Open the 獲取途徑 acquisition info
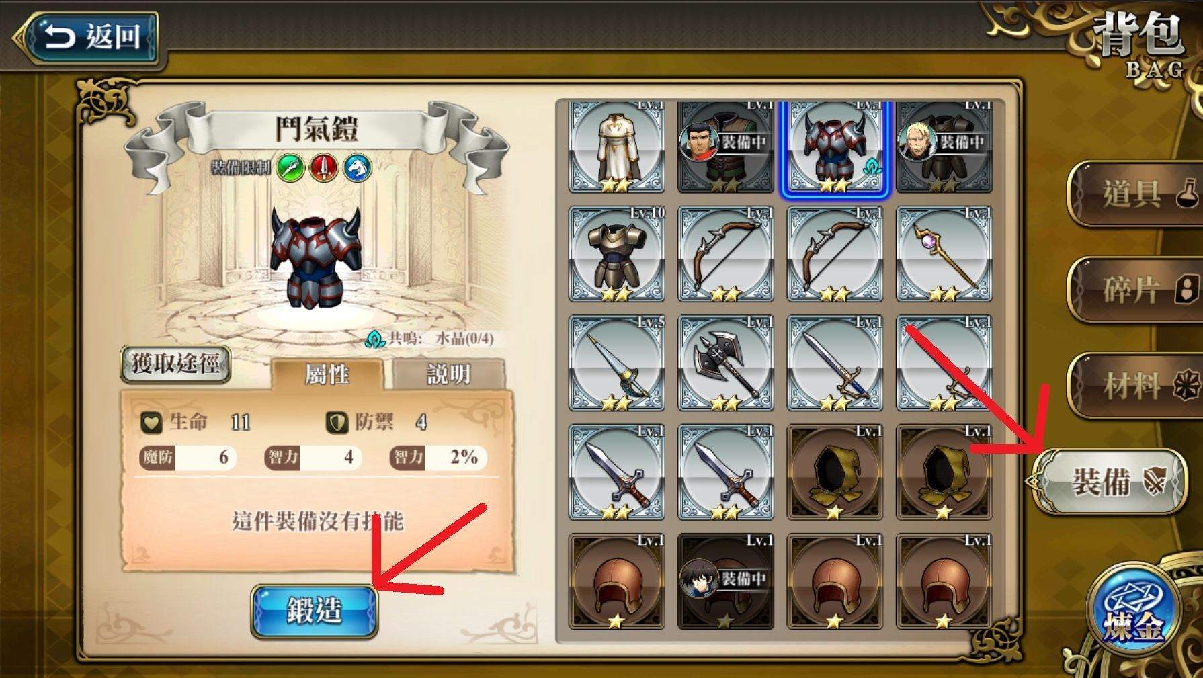Viewport: 1203px width, 678px height. (175, 364)
